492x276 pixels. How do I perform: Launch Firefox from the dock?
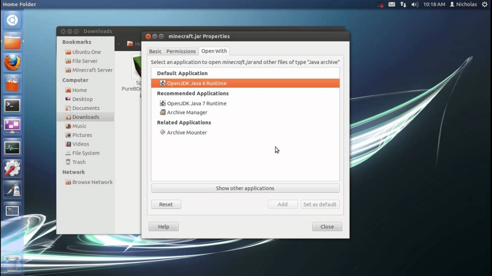12,62
